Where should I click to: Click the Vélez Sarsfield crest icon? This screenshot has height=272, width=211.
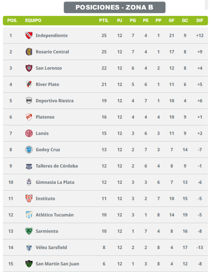(29, 247)
